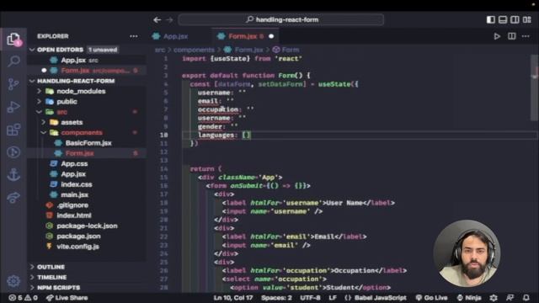Split the editor to the right
Viewport: 539px width, 303px height.
click(511, 36)
